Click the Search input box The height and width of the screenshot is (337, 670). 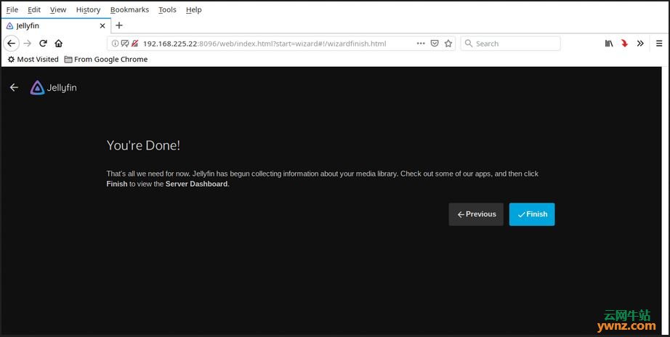pos(510,43)
